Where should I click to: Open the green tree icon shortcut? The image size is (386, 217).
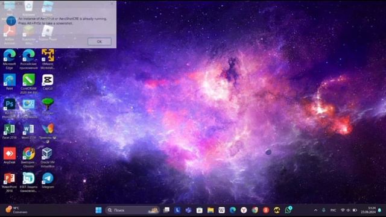[48, 107]
